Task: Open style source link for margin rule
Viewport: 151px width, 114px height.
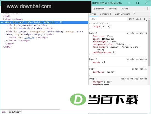Action: 137,59
